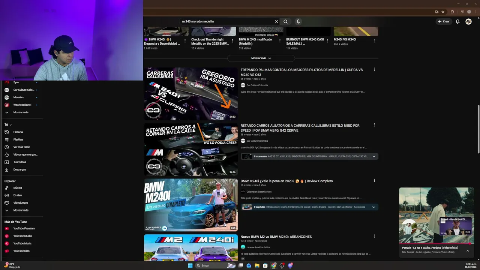Seek on miniplayer red progress bar
Image resolution: width=480 pixels, height=270 pixels.
pos(436,244)
